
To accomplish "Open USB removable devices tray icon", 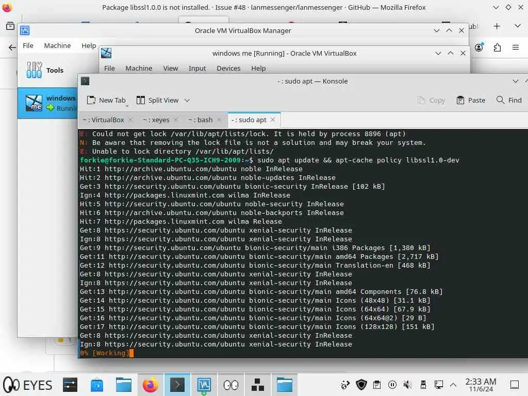I will [x=423, y=385].
